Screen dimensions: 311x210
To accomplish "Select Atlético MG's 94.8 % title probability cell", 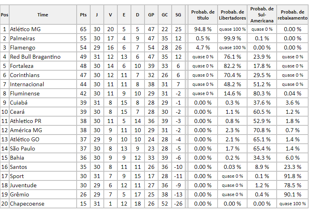I will [203, 29].
